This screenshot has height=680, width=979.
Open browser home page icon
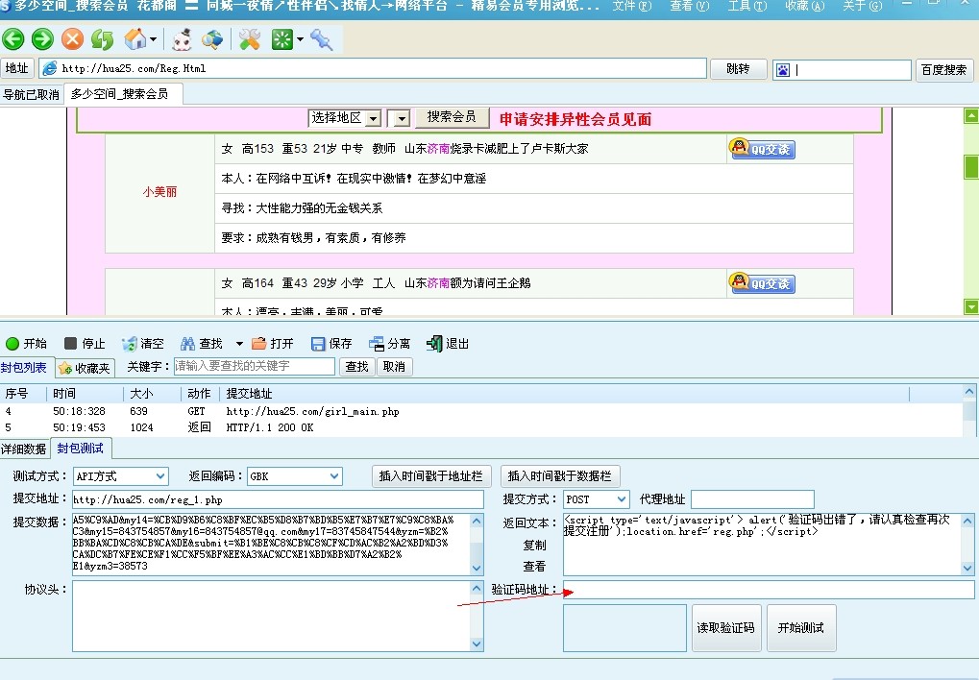click(x=135, y=39)
